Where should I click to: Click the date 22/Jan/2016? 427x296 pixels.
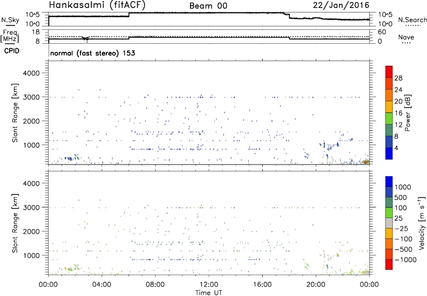coord(341,5)
